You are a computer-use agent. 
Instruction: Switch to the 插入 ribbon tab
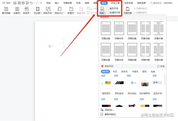57,3
